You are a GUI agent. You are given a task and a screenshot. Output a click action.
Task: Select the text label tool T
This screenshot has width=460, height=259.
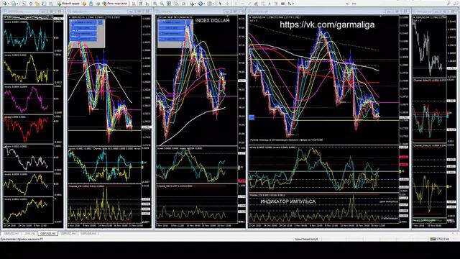coord(276,4)
